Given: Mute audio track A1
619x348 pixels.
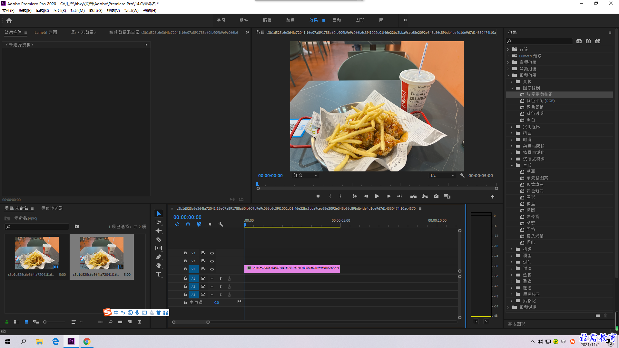Looking at the screenshot, I should click(x=212, y=278).
